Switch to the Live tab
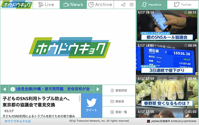The width and height of the screenshot is (199, 125). click(x=46, y=5)
